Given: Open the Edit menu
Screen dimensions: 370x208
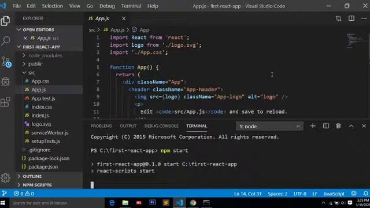Looking at the screenshot, I should click(31, 6).
